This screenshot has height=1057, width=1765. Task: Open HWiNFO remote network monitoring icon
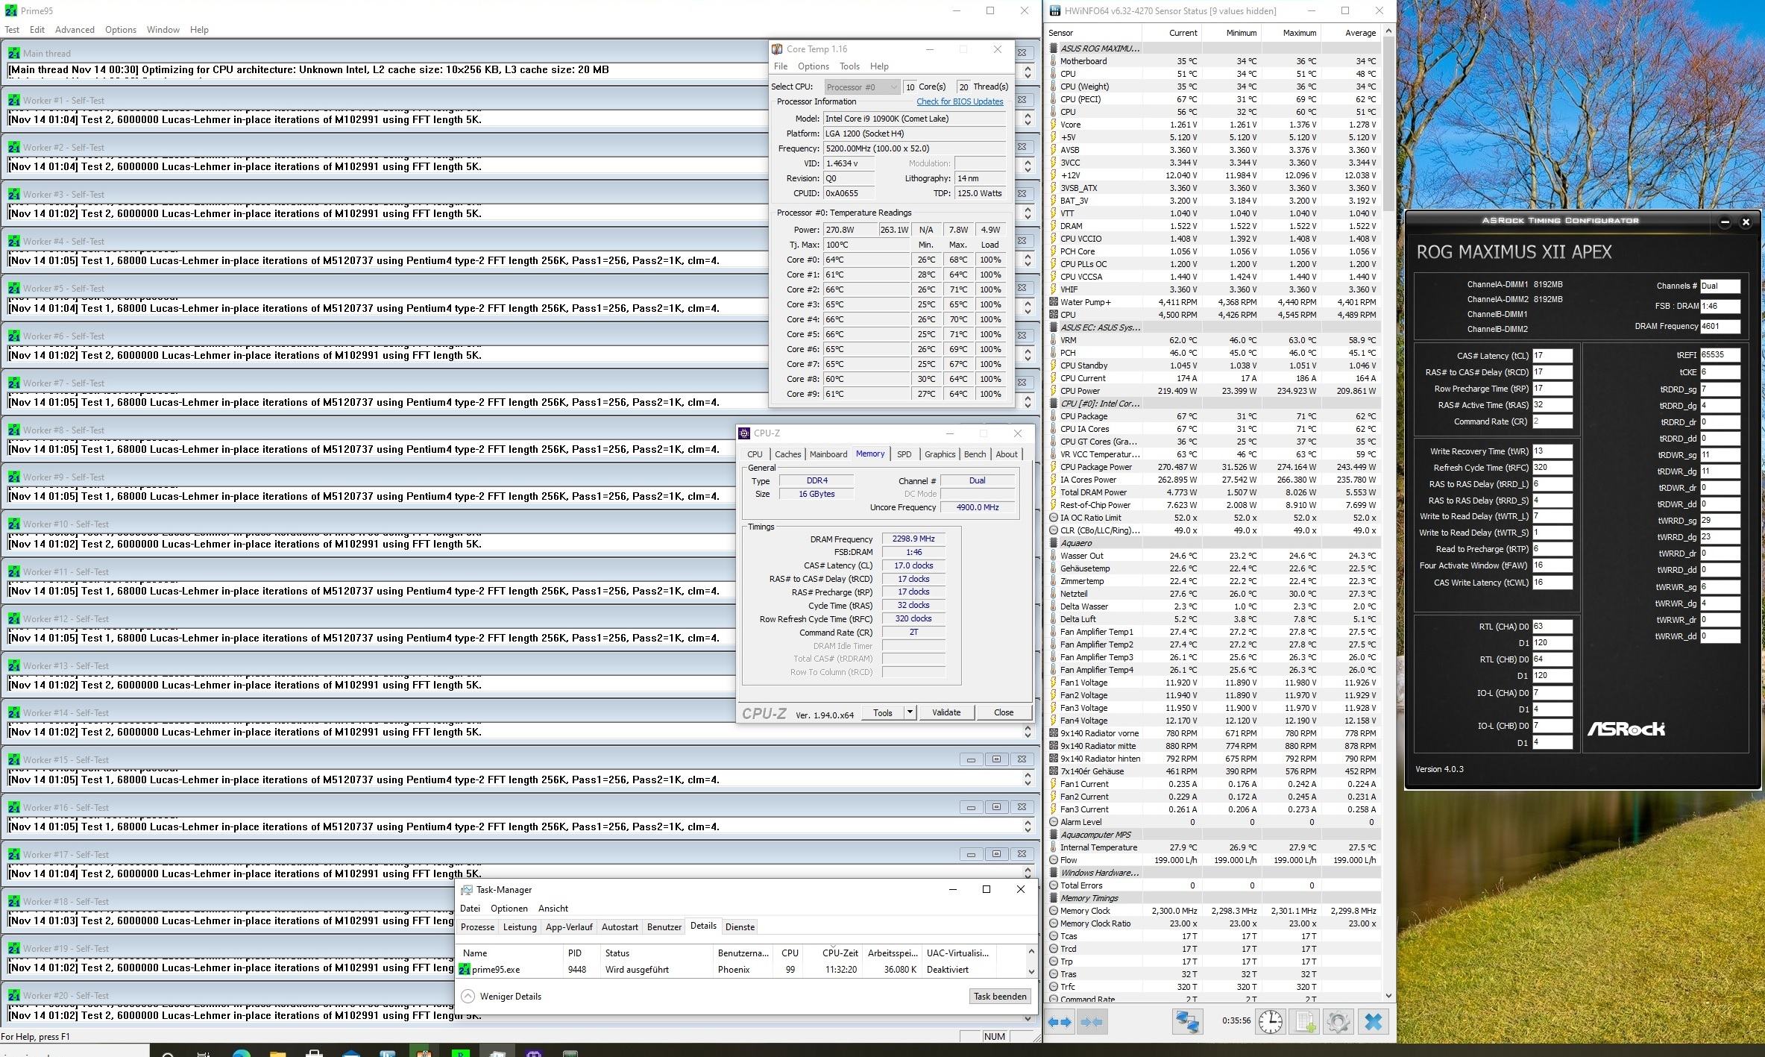1187,1022
